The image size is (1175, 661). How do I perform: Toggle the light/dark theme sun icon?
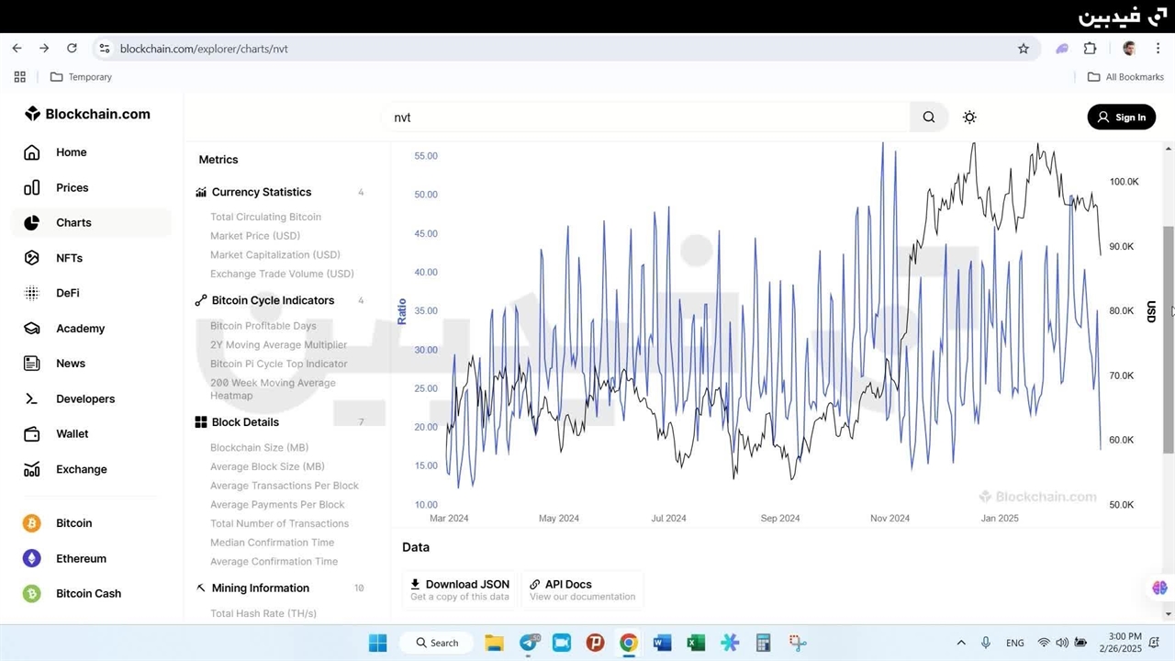(969, 118)
